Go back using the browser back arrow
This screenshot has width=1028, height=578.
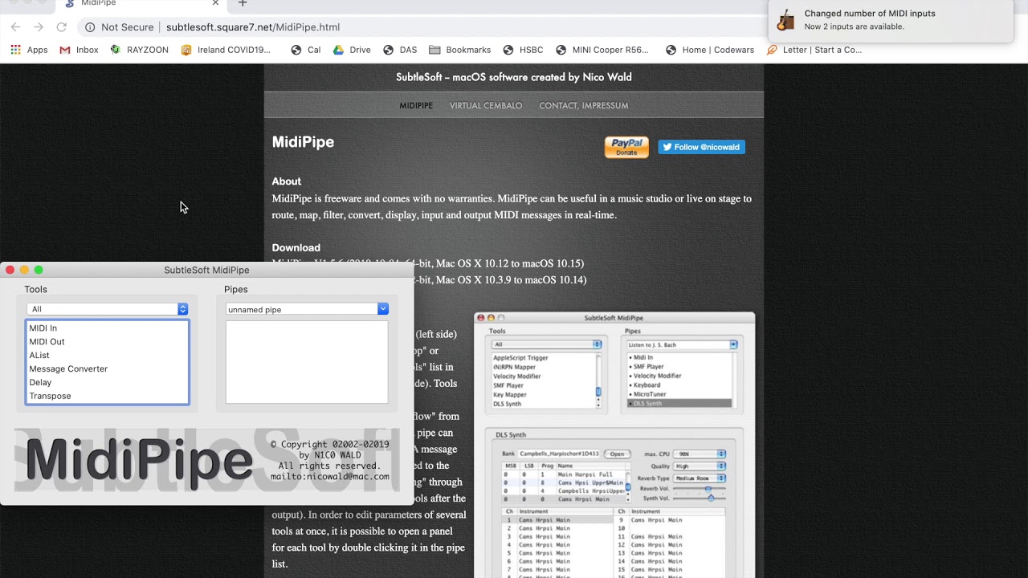coord(16,27)
